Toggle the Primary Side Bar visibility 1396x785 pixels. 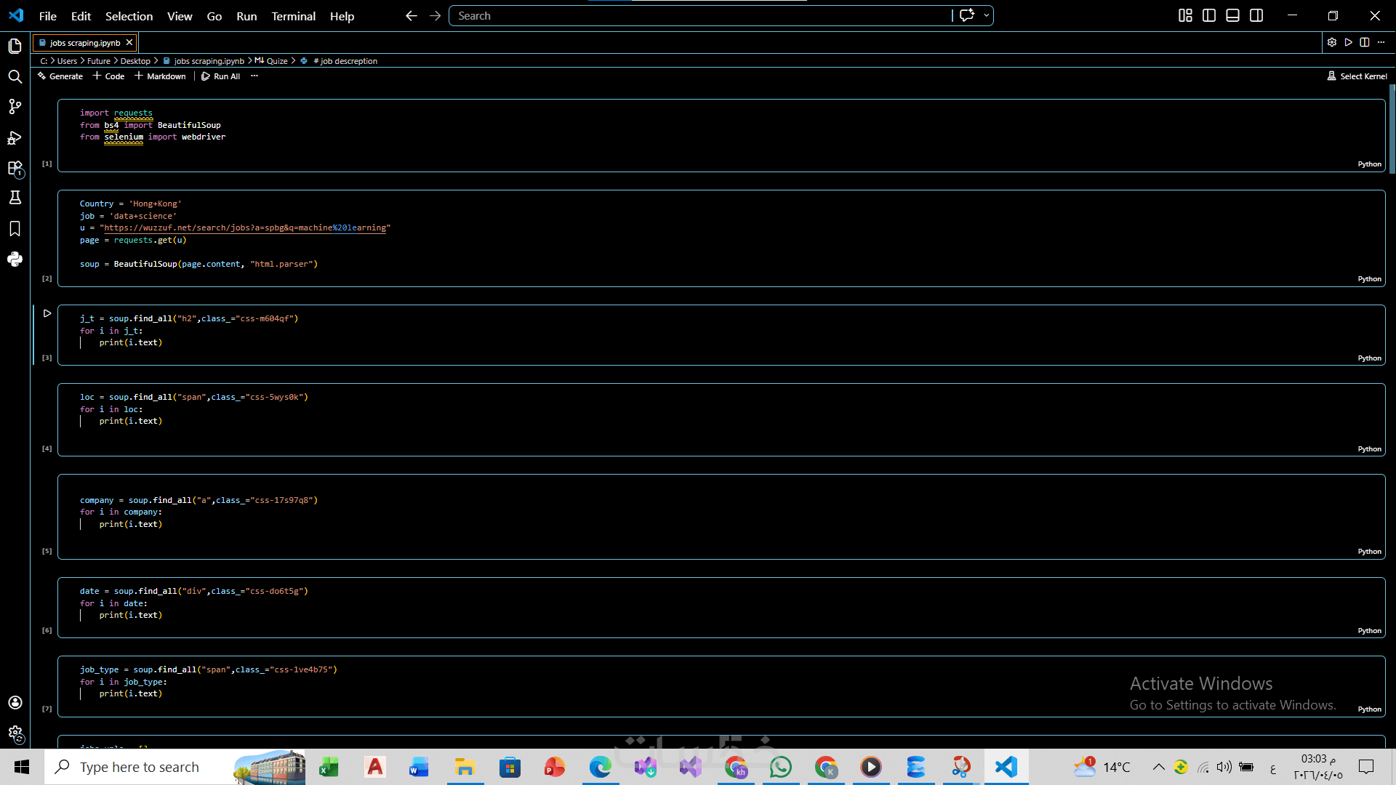coord(1209,15)
